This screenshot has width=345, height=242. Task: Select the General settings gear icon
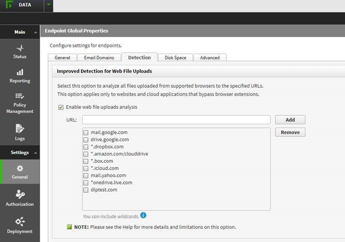coord(19,168)
